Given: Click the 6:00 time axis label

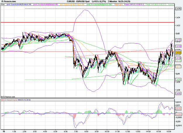Looking at the screenshot, I should pyautogui.click(x=66, y=132).
